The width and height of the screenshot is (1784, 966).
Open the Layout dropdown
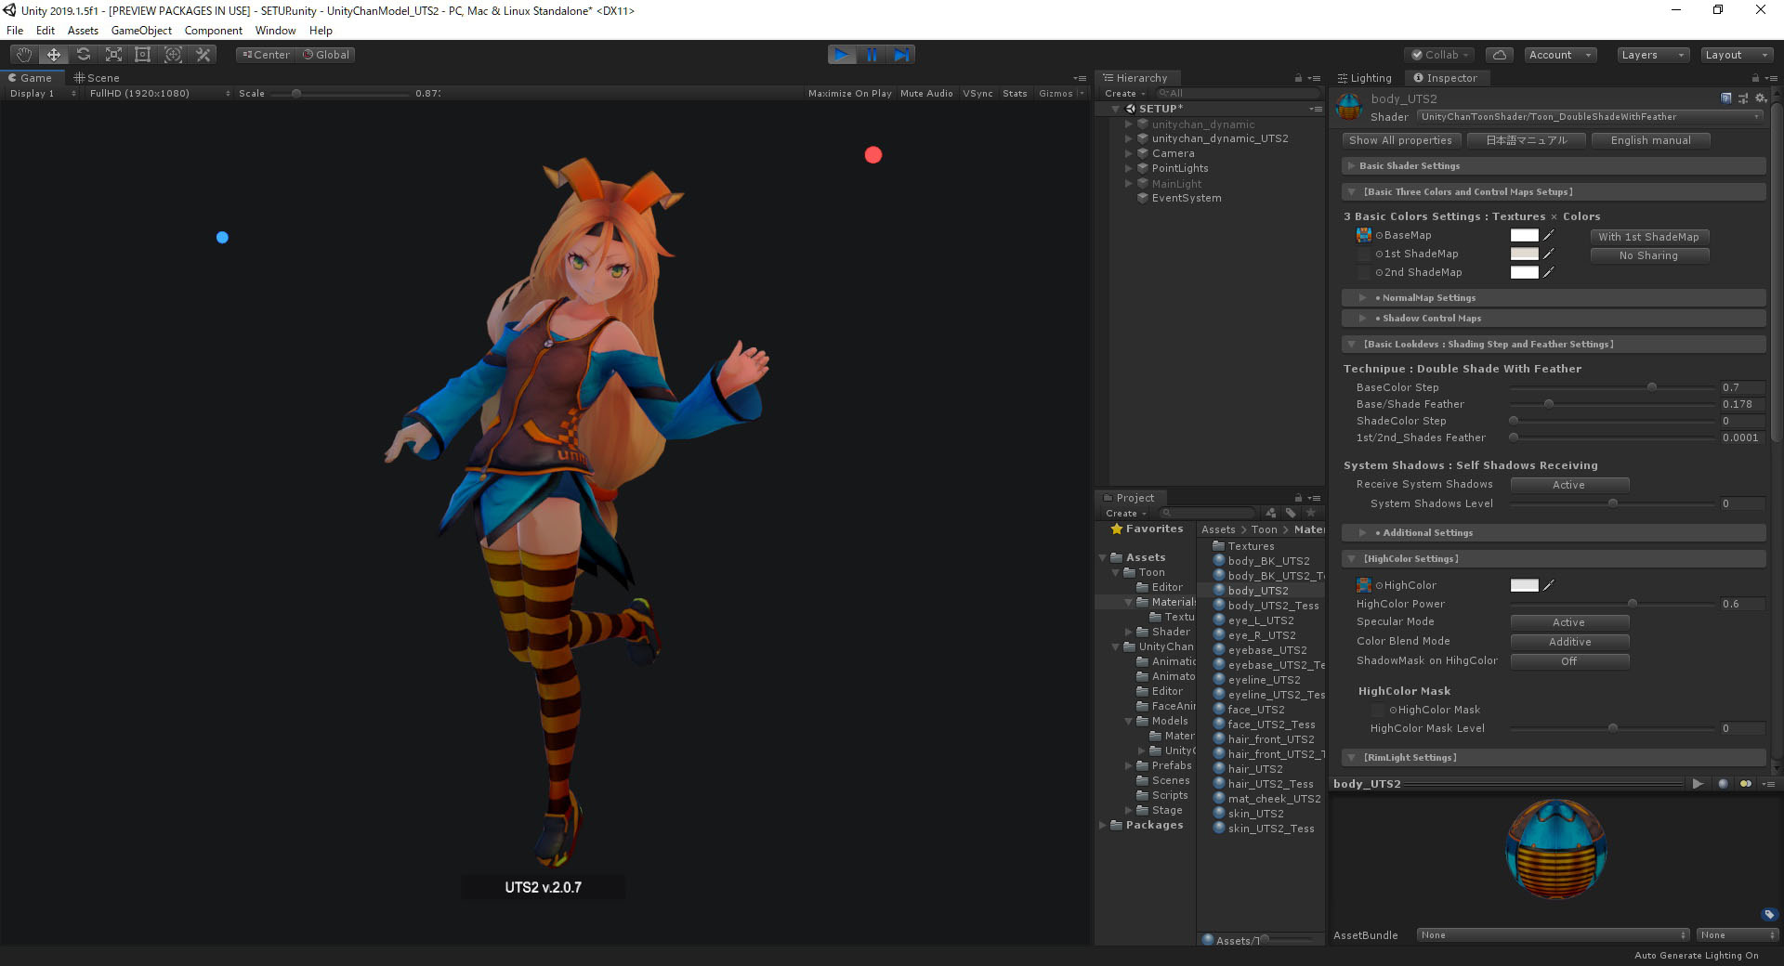(x=1737, y=55)
